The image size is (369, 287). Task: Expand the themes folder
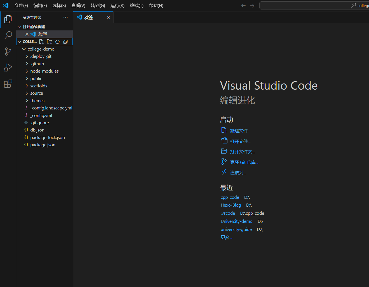tap(37, 101)
